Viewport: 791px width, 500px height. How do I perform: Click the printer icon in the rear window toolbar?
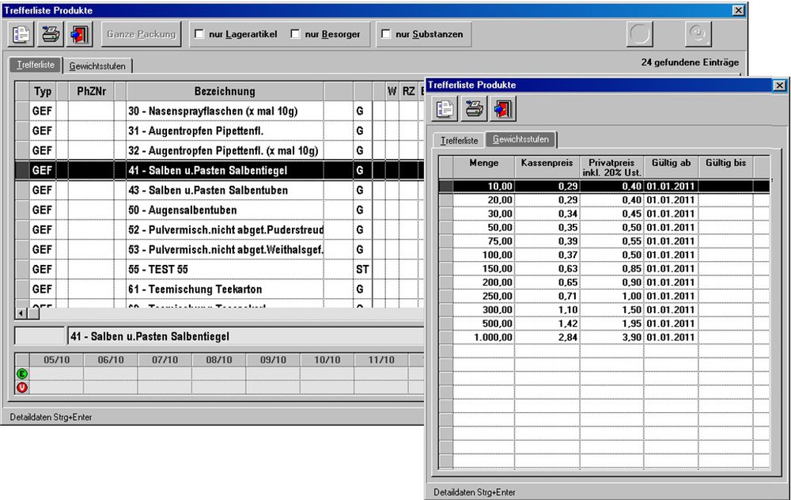pos(51,35)
